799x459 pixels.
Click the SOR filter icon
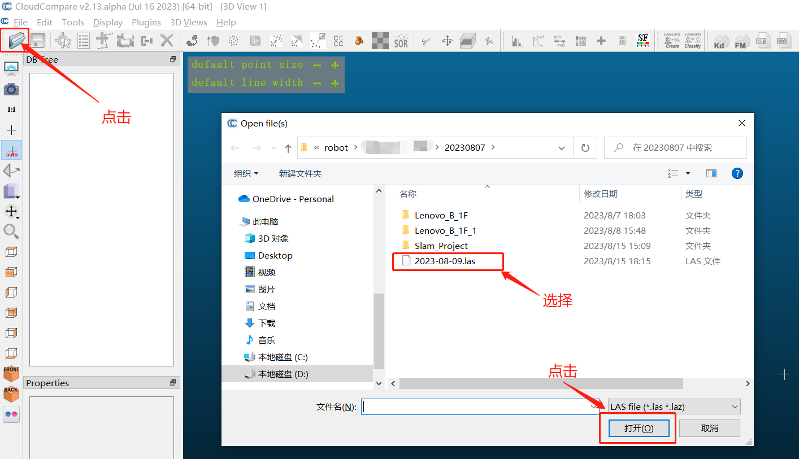pyautogui.click(x=401, y=41)
